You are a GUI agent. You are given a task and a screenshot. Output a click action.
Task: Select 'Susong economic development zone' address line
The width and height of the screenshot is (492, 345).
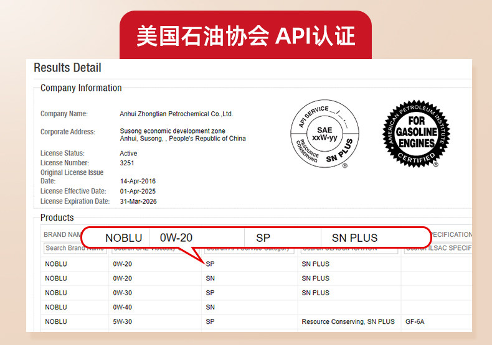tap(173, 131)
